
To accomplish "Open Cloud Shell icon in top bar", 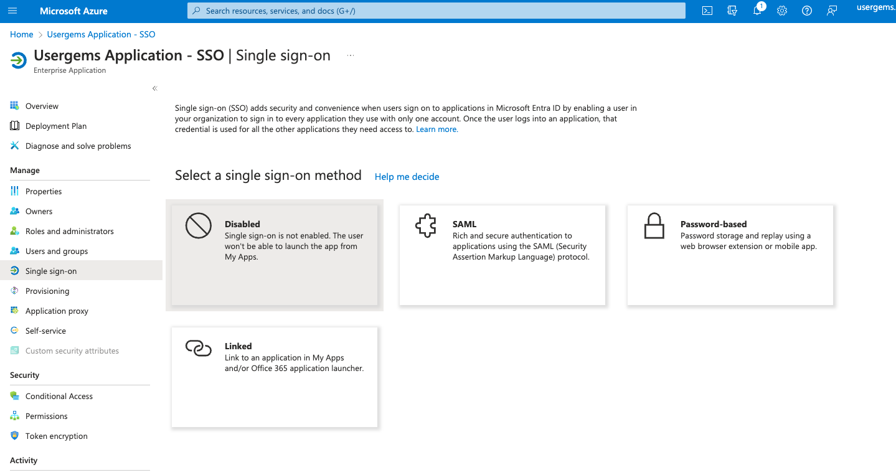I will click(x=707, y=11).
